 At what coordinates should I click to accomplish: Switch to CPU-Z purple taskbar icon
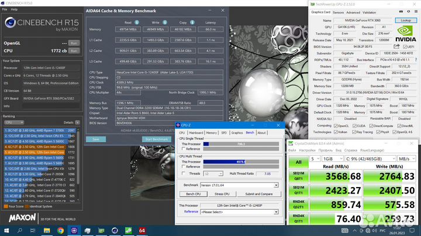(74, 230)
